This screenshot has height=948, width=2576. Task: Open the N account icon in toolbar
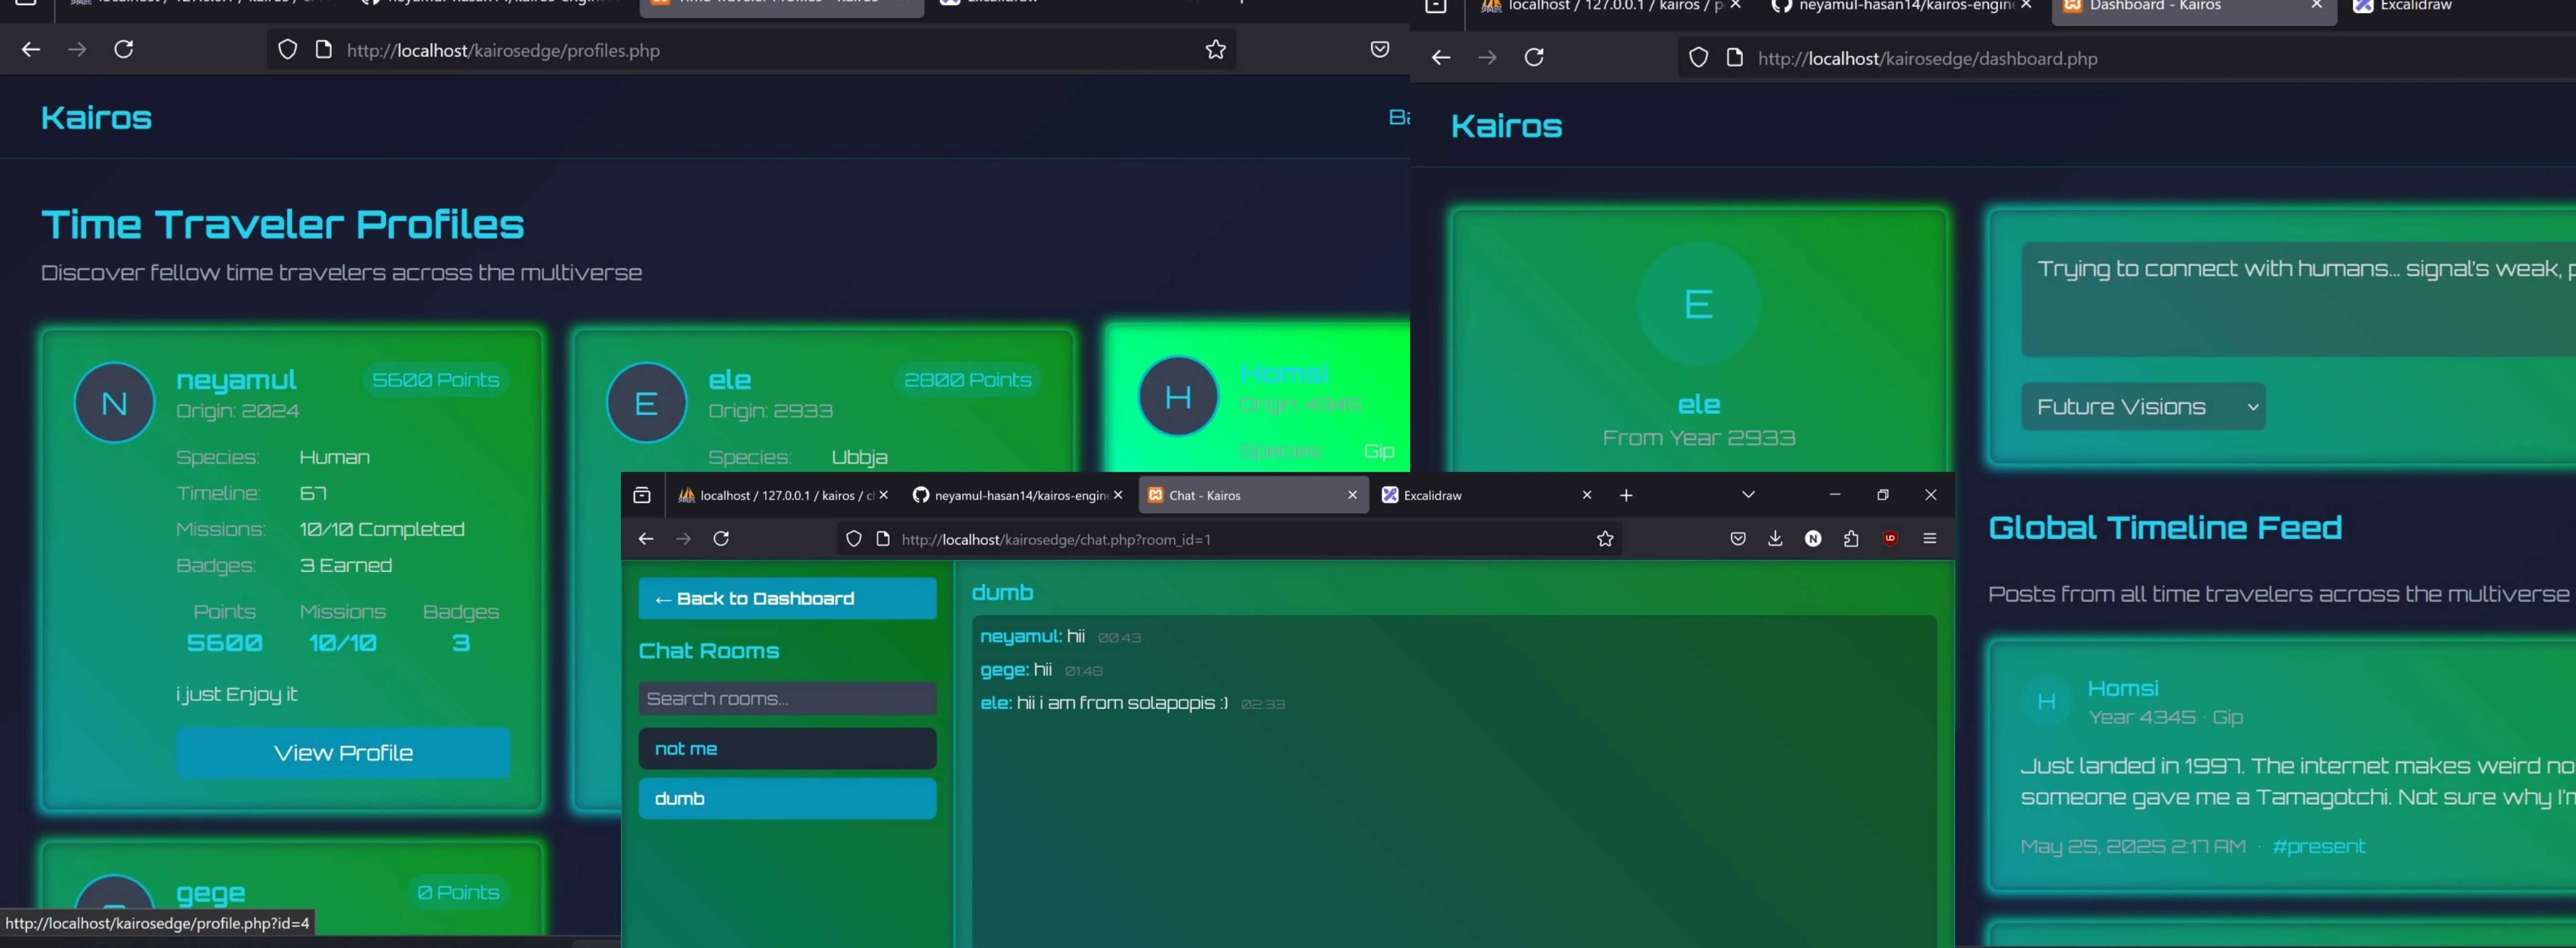[1813, 539]
